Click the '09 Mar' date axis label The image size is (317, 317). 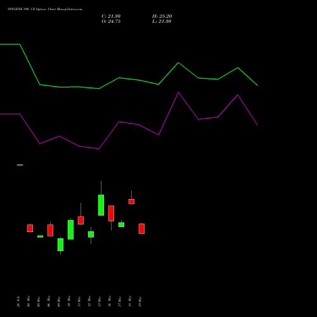(x=59, y=301)
